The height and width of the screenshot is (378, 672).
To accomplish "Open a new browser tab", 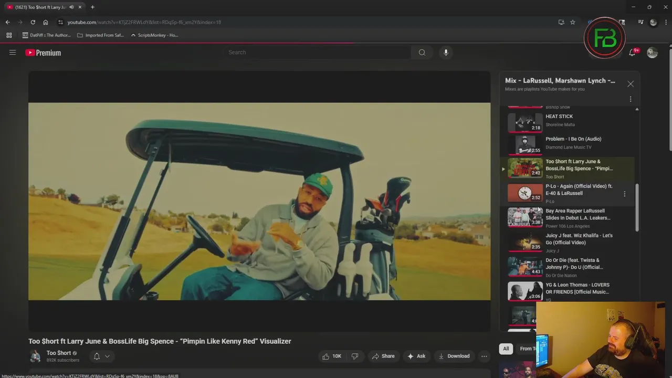I will (92, 7).
